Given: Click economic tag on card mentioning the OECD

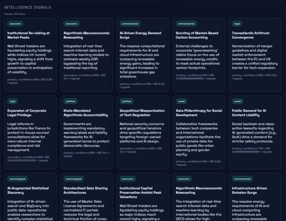Looking at the screenshot, I should click(184, 179).
